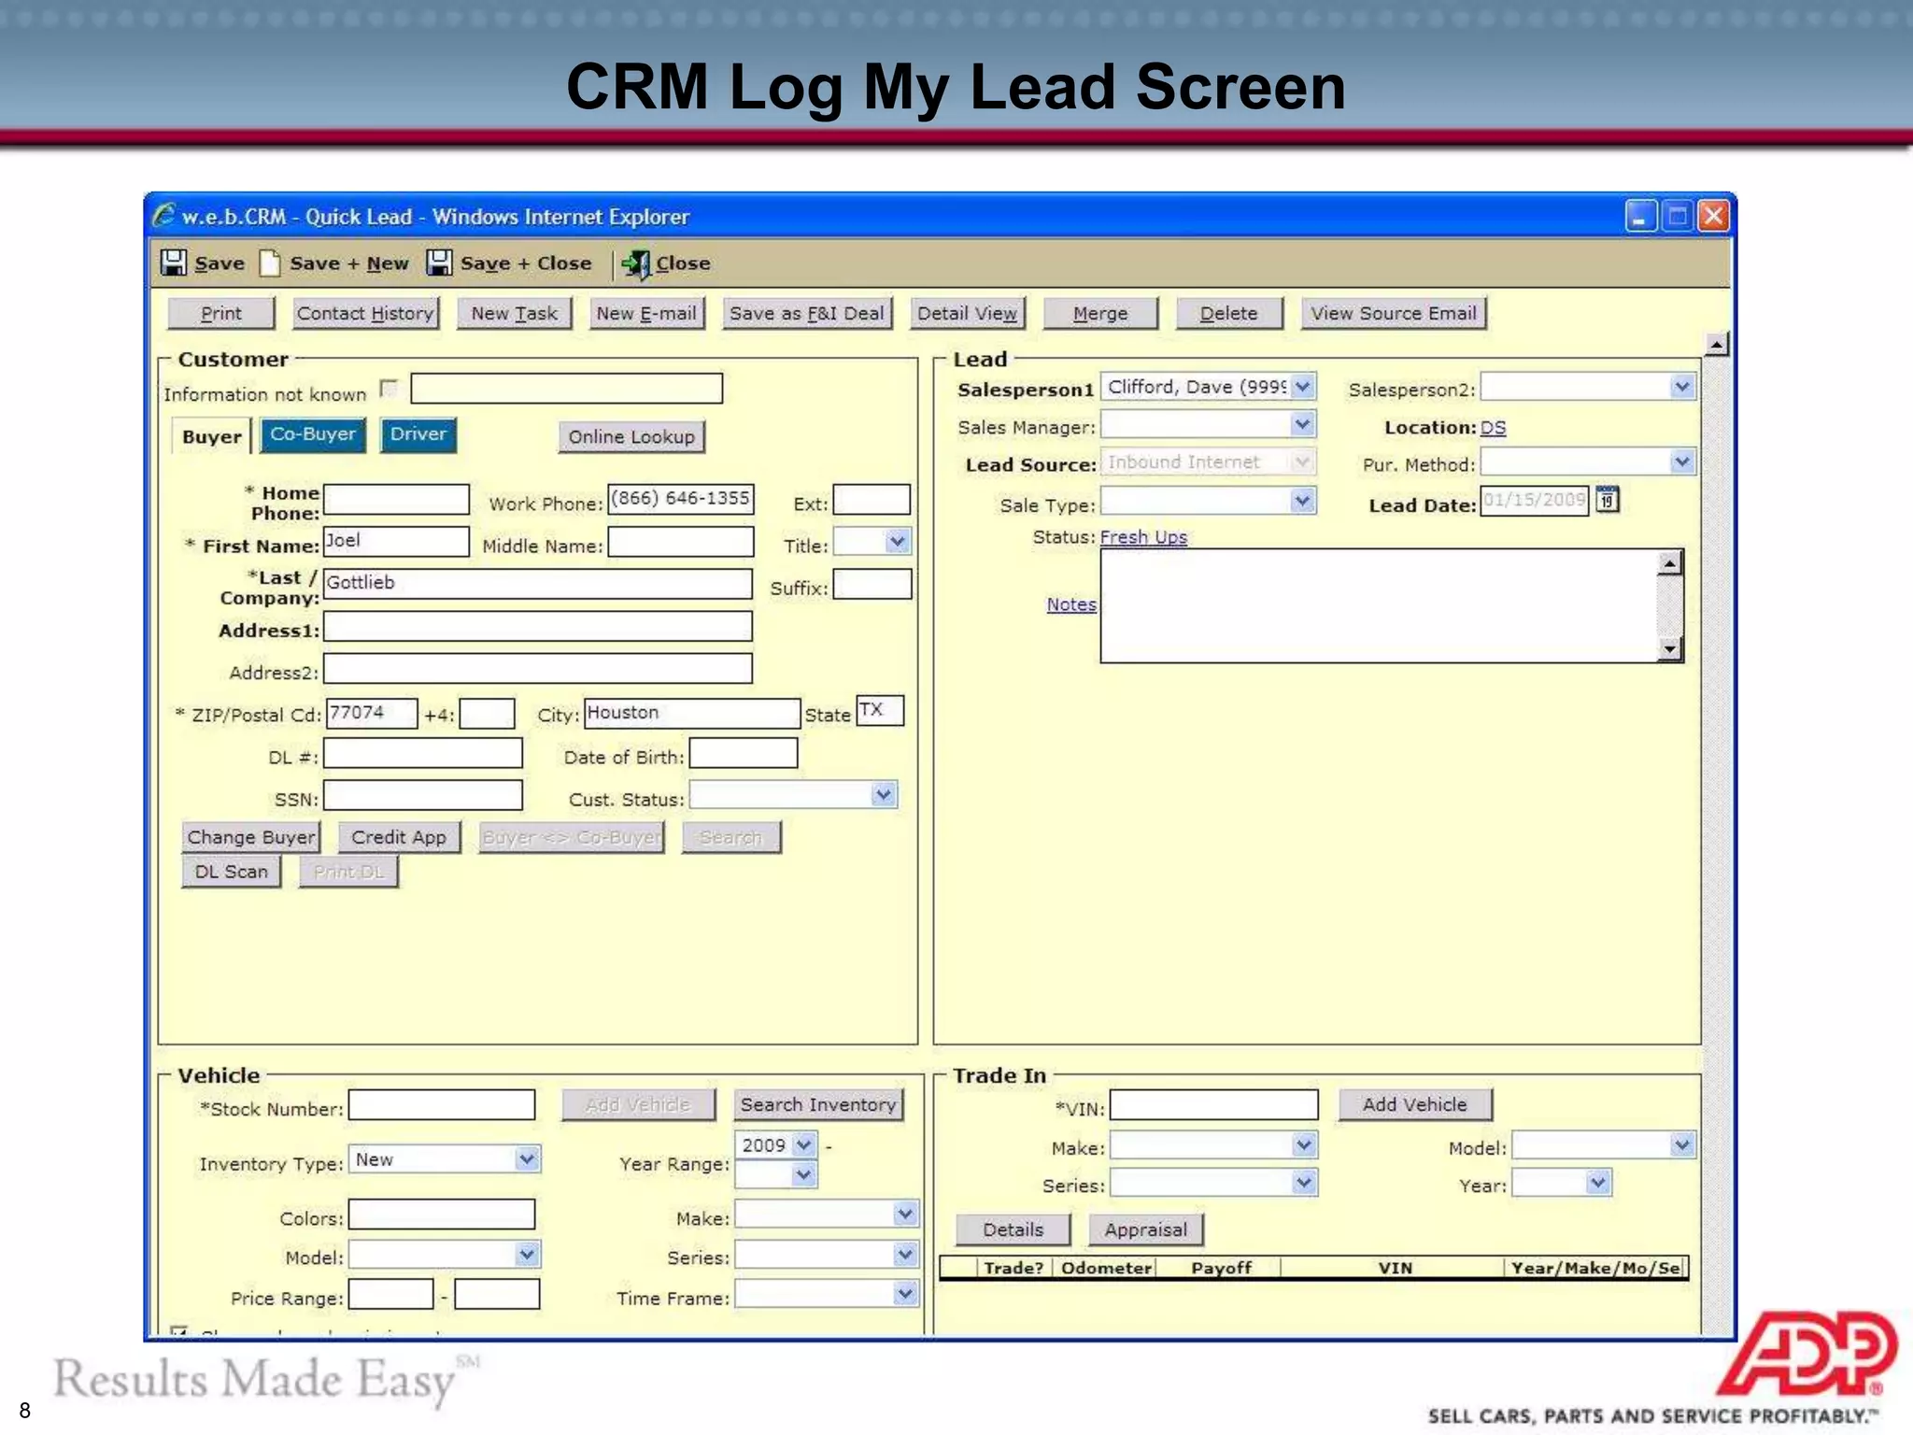Click the page scroll up arrow
Image resolution: width=1913 pixels, height=1435 pixels.
click(1716, 345)
